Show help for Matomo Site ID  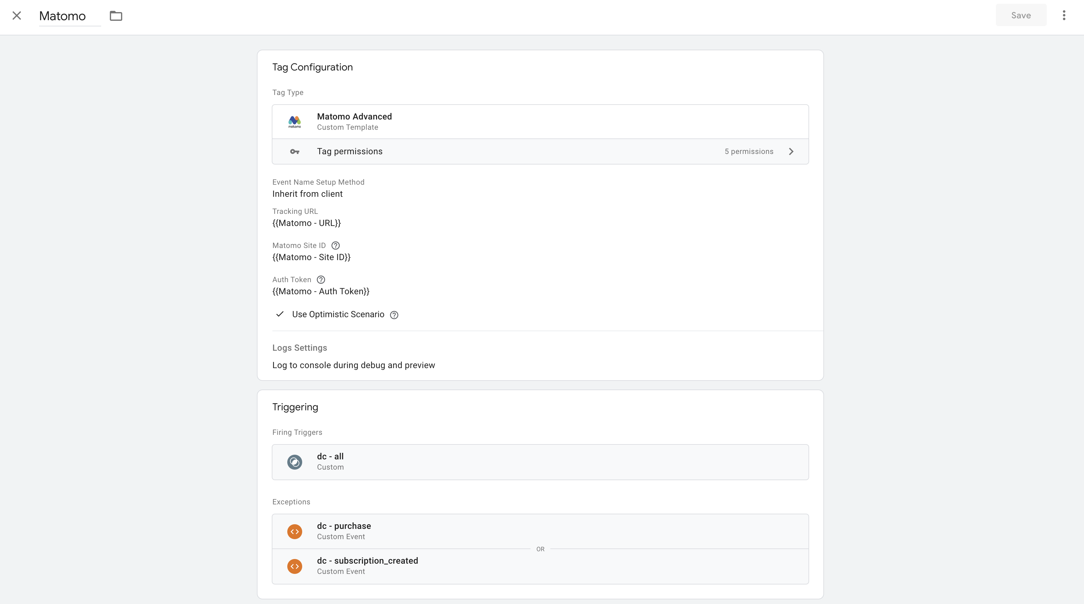335,246
